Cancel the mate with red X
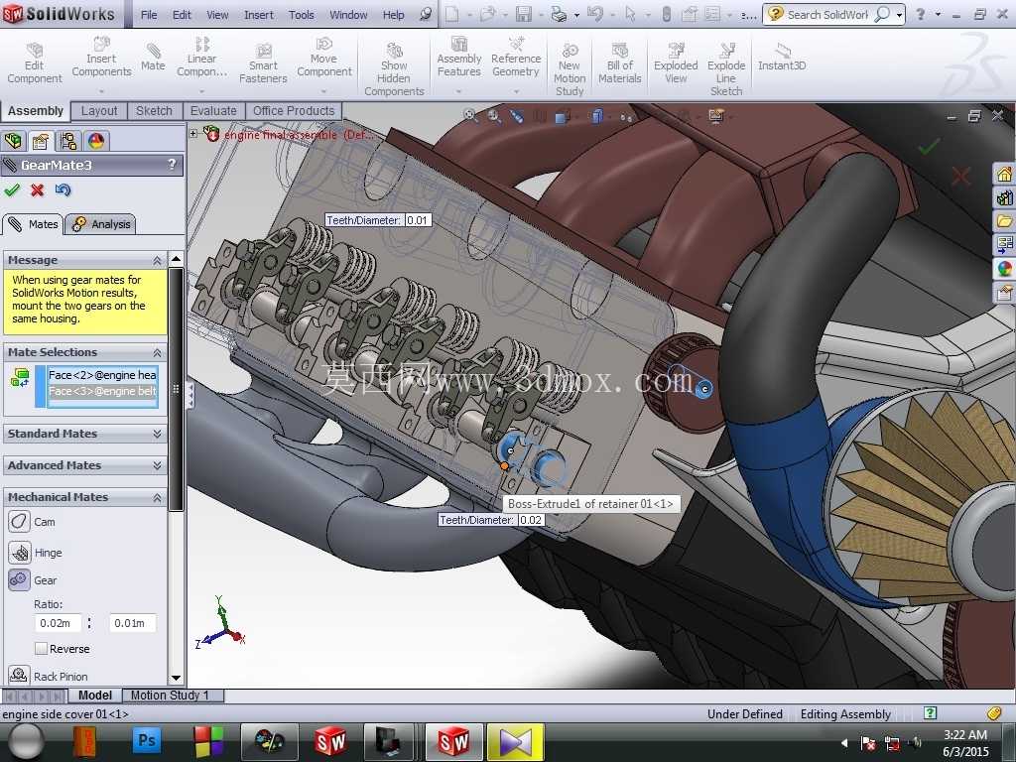 tap(37, 190)
